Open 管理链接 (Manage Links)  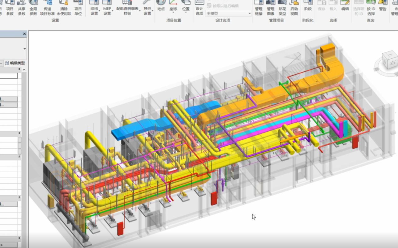(258, 8)
